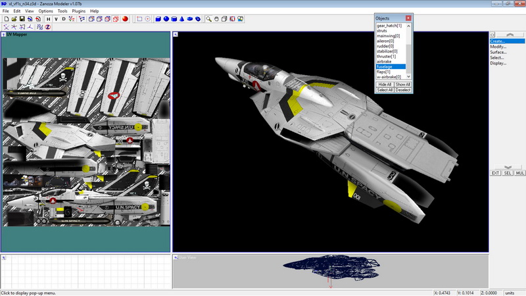Click the polygon-with-vertices toolbar icon
This screenshot has height=296, width=526.
82,19
